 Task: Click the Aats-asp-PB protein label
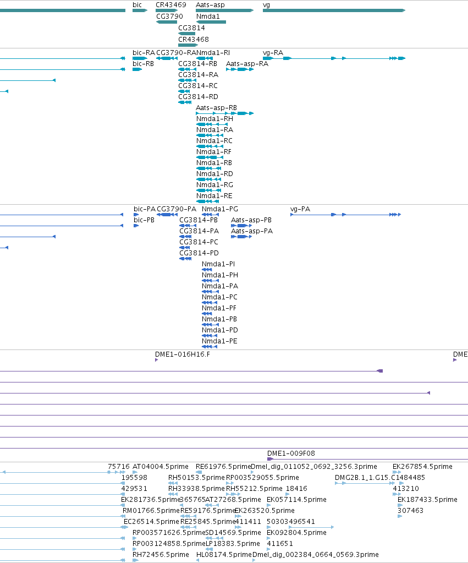pos(251,220)
